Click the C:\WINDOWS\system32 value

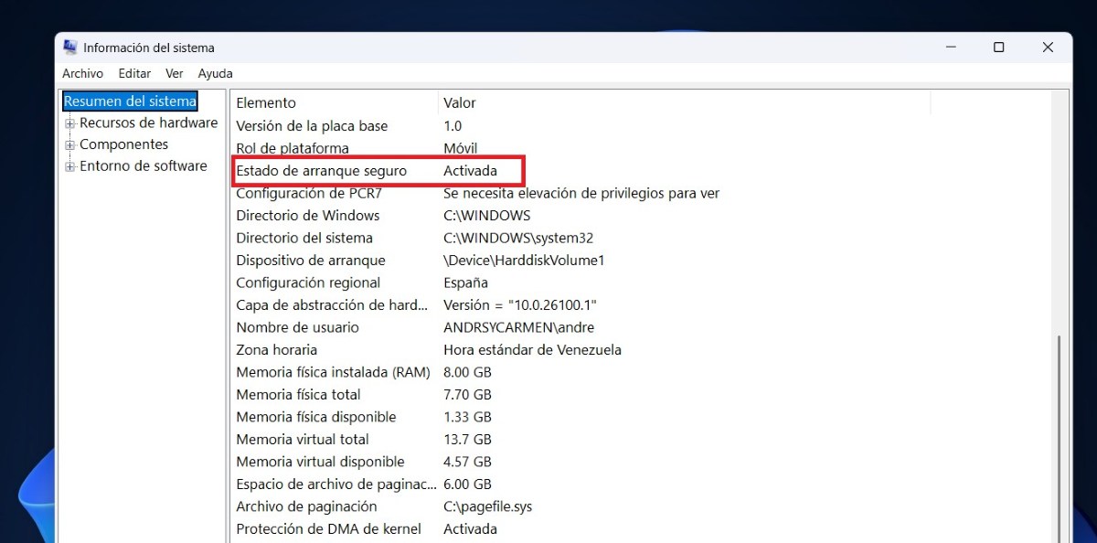click(518, 238)
